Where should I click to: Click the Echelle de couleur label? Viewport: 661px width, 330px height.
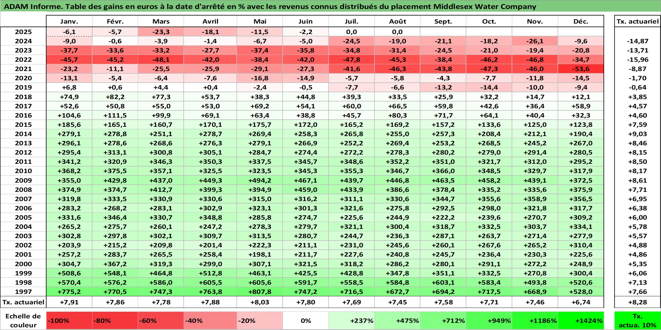pos(23,321)
